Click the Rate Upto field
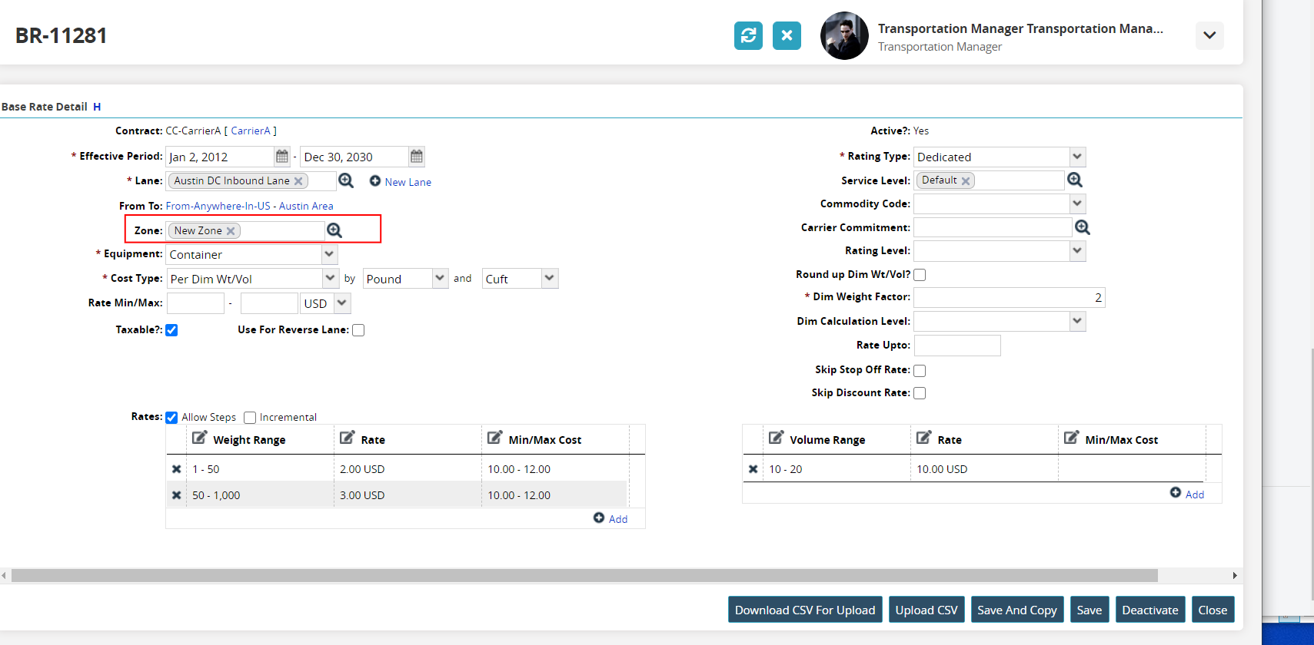This screenshot has width=1314, height=645. pyautogui.click(x=957, y=346)
